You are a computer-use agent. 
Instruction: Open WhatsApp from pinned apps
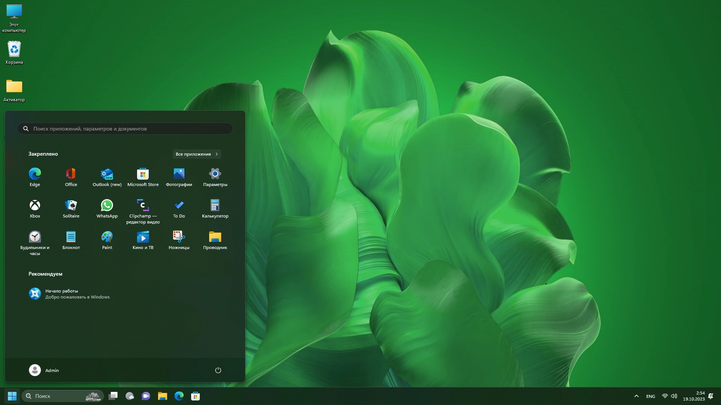107,208
